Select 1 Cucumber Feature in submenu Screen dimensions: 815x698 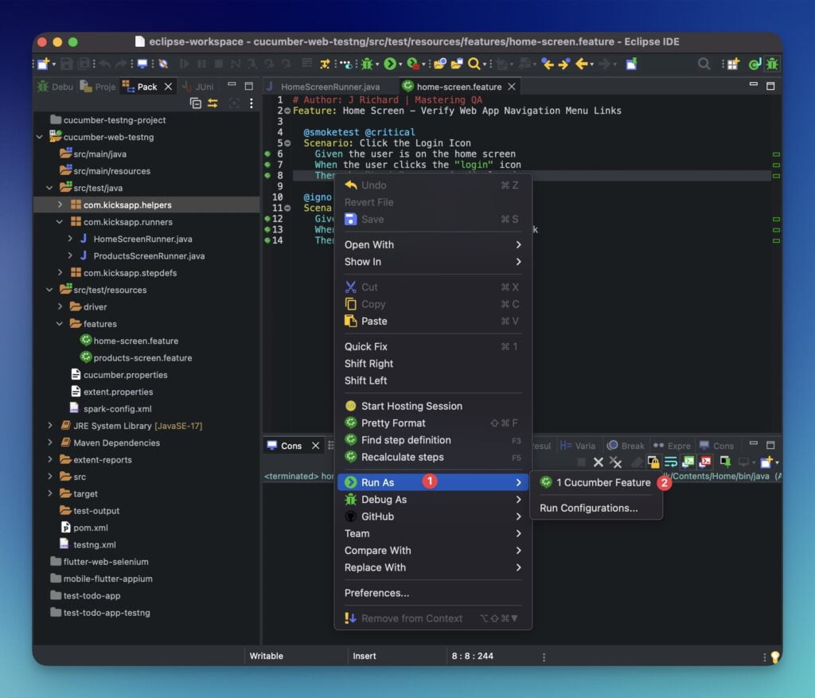tap(595, 482)
